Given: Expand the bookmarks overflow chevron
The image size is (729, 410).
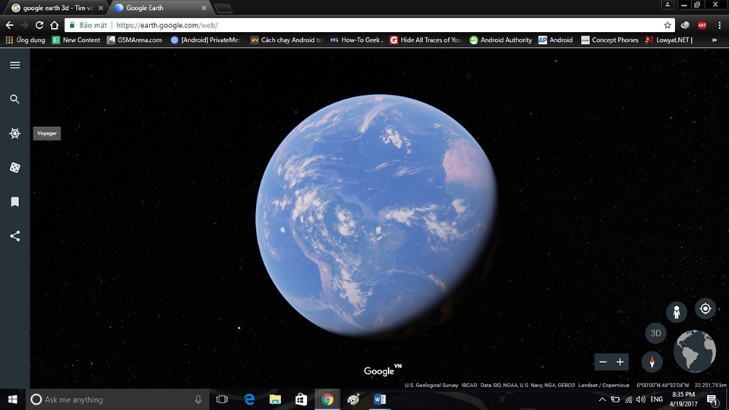Looking at the screenshot, I should click(x=714, y=40).
